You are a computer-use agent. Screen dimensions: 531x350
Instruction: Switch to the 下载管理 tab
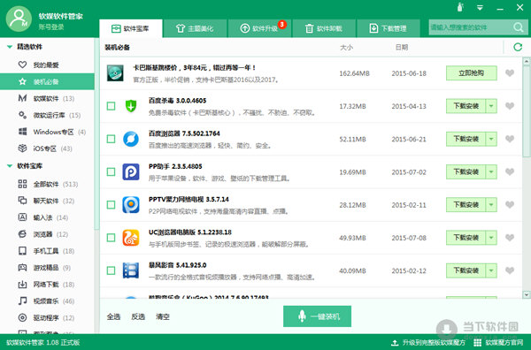[389, 28]
